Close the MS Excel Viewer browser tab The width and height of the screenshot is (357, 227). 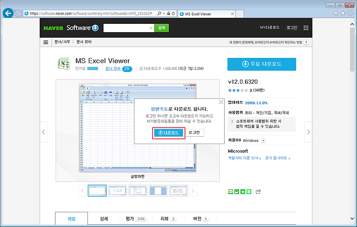(232, 14)
